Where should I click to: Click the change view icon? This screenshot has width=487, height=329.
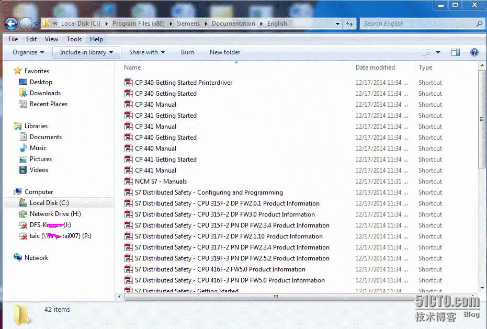pos(426,52)
